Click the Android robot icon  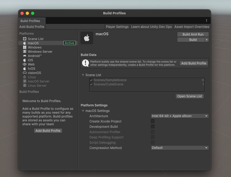(x=25, y=56)
